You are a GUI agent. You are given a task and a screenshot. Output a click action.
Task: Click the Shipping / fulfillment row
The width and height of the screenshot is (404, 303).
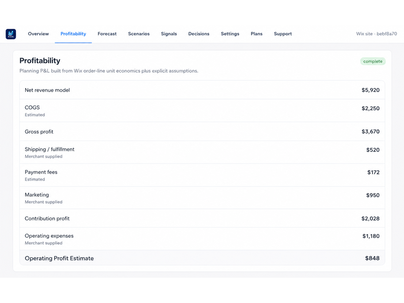(x=202, y=152)
